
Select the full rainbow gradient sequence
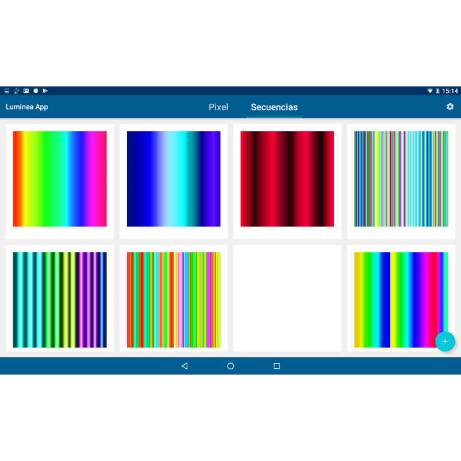point(60,179)
